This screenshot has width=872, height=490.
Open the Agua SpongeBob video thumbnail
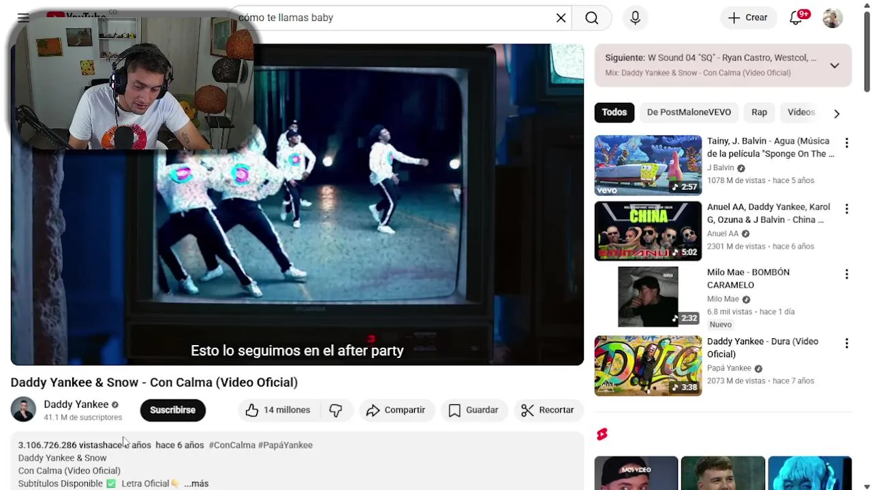coord(648,165)
